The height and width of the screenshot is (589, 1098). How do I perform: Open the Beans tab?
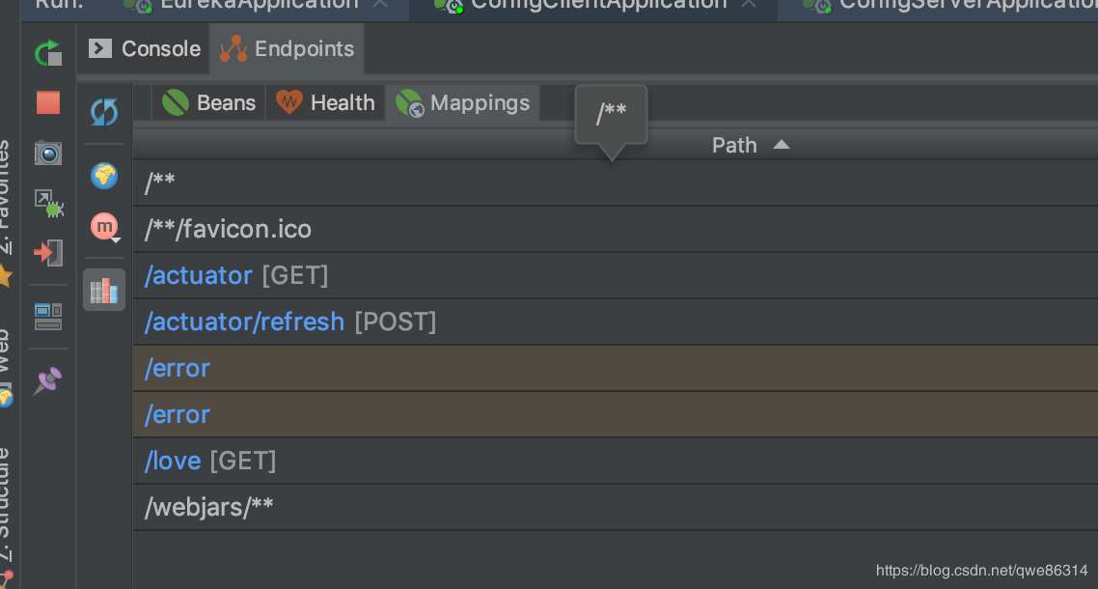click(209, 102)
